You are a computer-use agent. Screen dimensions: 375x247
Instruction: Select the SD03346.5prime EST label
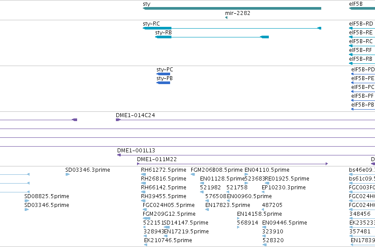tap(47, 206)
